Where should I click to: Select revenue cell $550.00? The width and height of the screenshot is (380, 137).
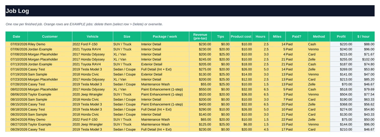tap(200, 90)
